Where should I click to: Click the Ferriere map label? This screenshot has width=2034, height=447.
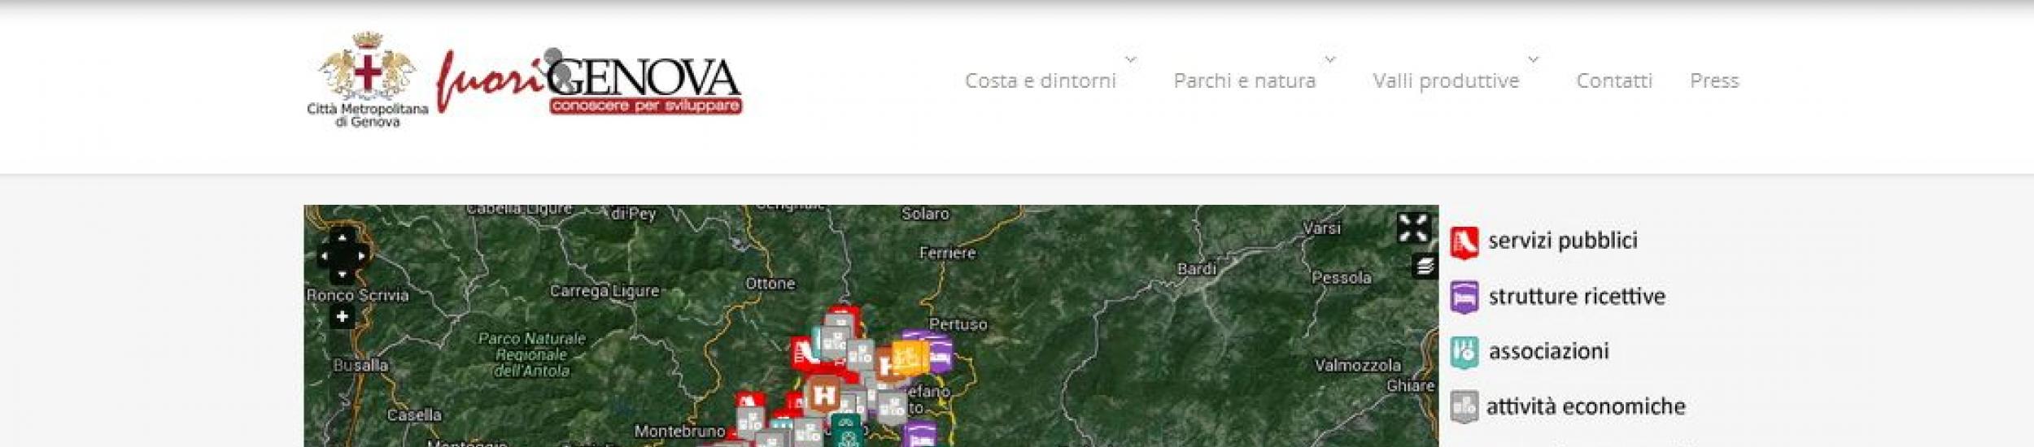[x=947, y=253]
